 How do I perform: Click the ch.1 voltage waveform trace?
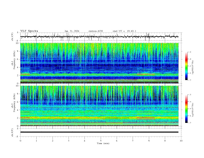pyautogui.click(x=99, y=37)
